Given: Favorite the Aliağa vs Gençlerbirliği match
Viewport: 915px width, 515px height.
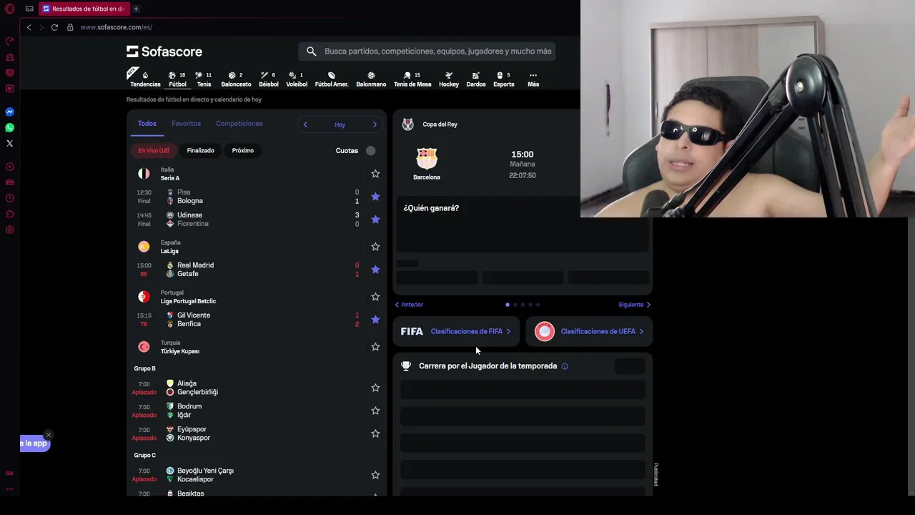Looking at the screenshot, I should (375, 388).
